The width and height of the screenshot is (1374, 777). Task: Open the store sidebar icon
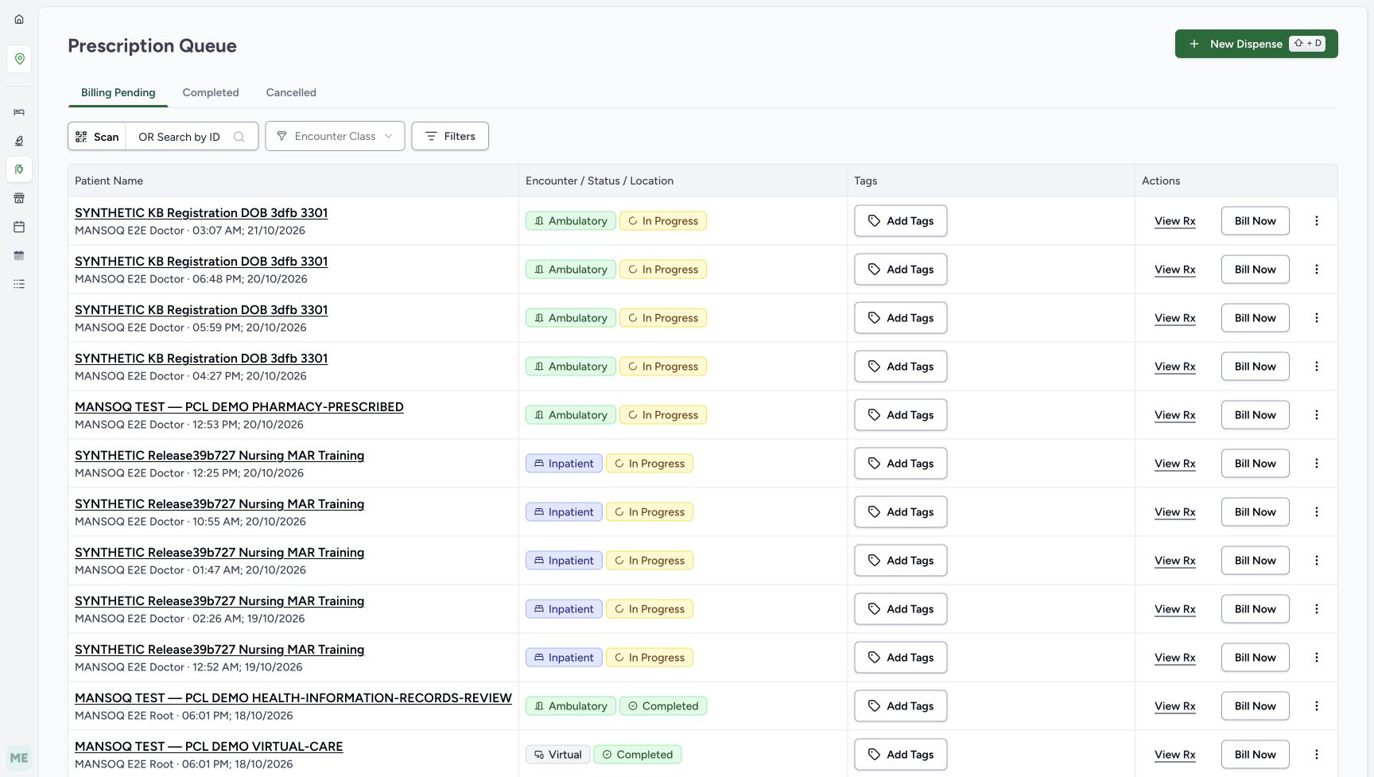[x=19, y=198]
